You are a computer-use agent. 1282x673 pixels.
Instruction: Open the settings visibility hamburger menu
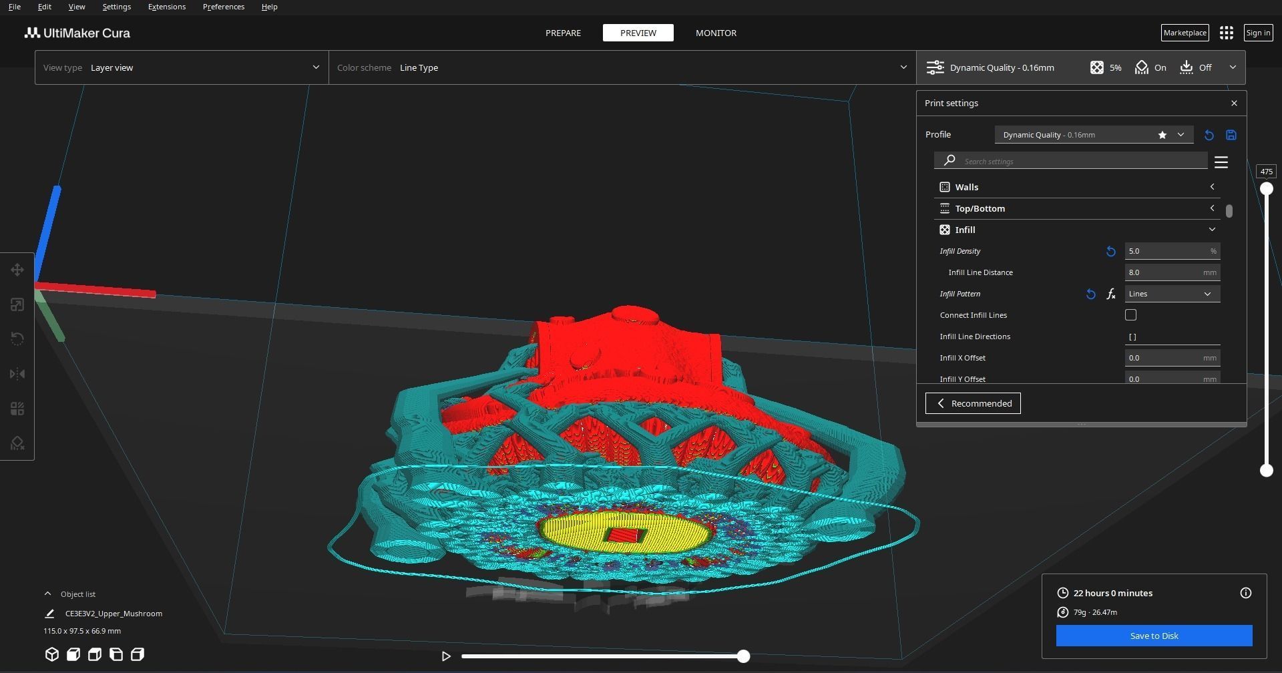[x=1221, y=162]
